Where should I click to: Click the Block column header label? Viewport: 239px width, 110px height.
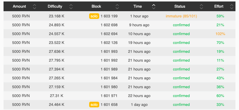tap(96, 6)
